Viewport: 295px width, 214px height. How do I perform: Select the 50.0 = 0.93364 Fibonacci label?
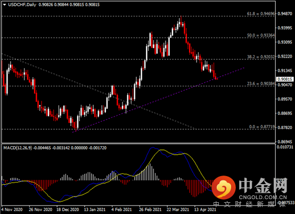click(261, 35)
